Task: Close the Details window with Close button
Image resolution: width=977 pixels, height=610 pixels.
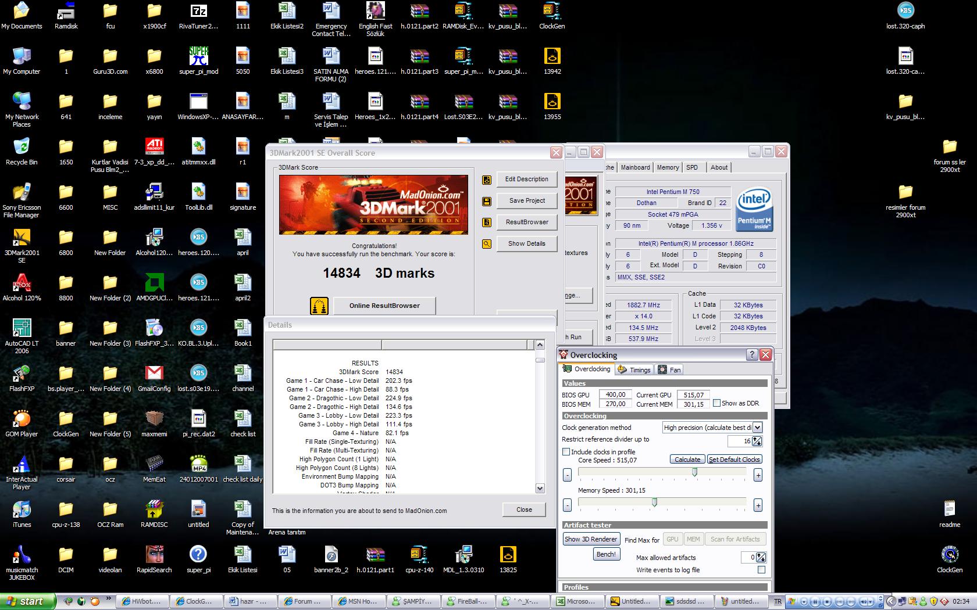Action: pyautogui.click(x=524, y=509)
